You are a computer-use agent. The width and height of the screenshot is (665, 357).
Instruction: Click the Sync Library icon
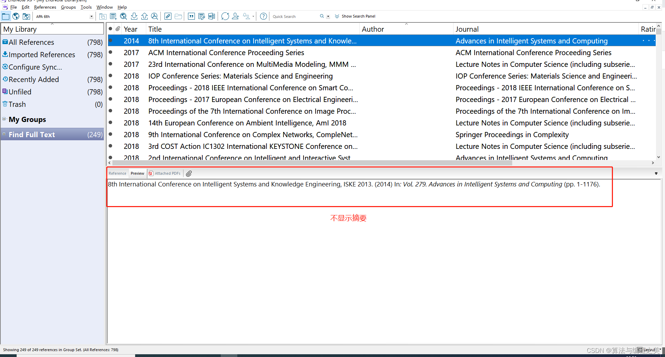coord(225,16)
